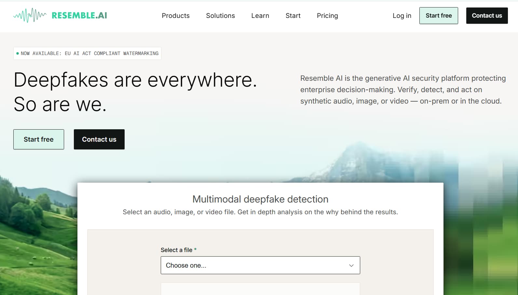This screenshot has width=518, height=295.
Task: Click the Multimodal deepfake detection heading
Action: [x=260, y=199]
